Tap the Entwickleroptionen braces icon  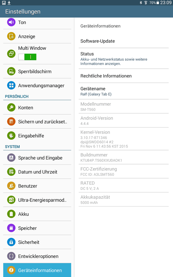click(x=11, y=256)
